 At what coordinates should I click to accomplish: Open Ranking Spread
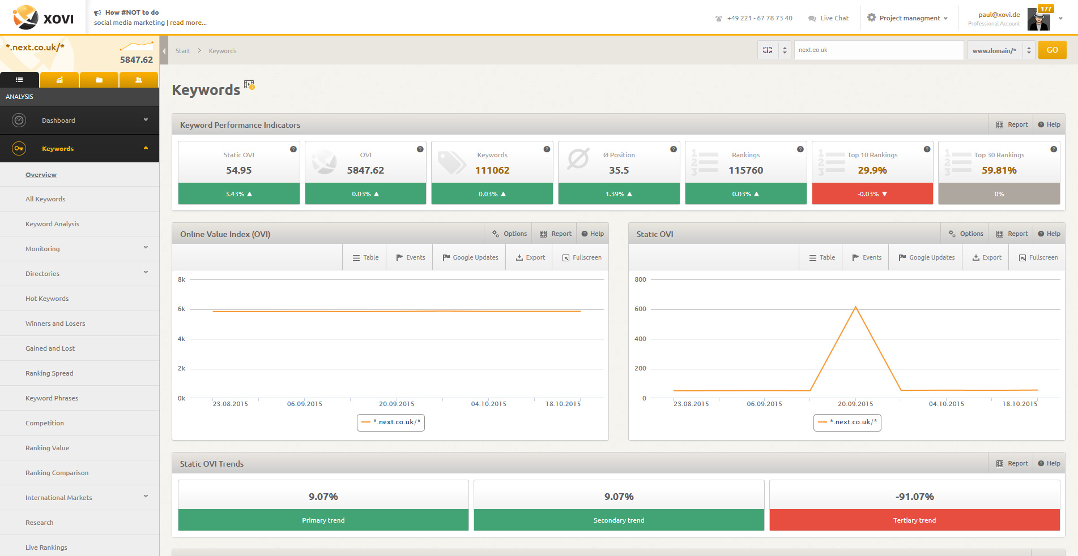[49, 373]
